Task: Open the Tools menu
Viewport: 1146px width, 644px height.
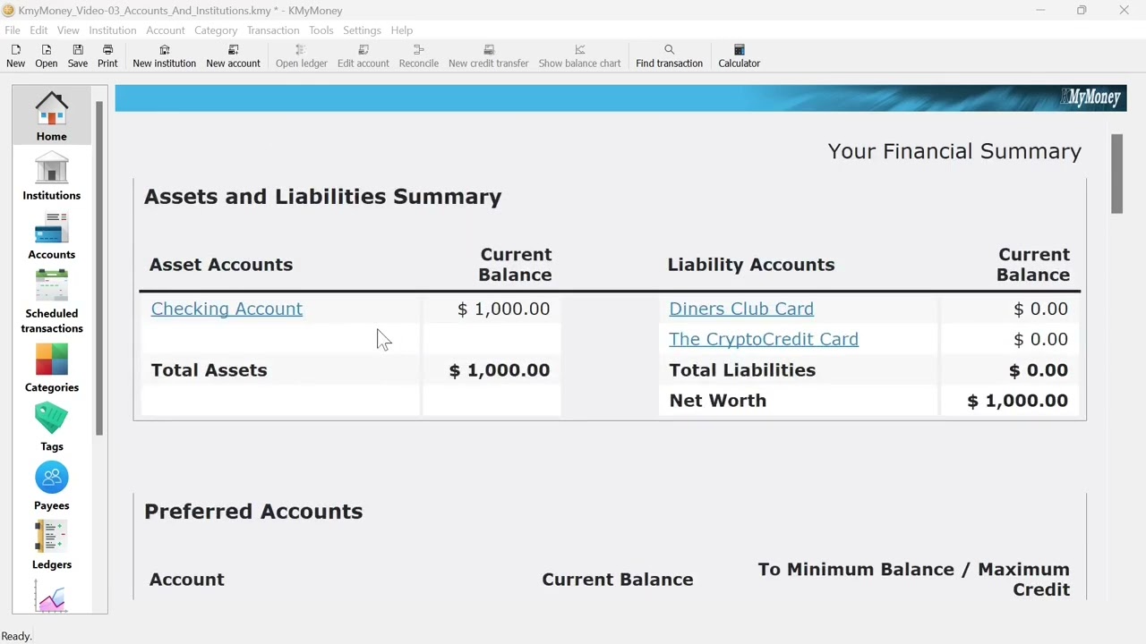Action: 321,30
